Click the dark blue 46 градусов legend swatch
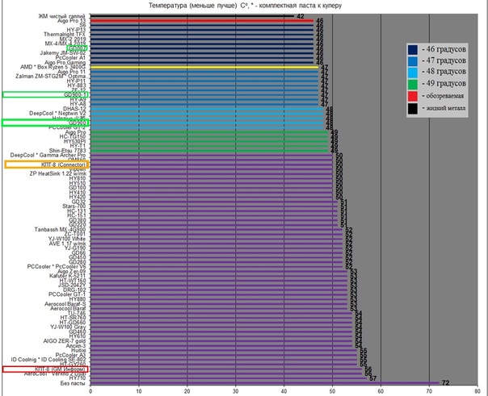Image resolution: width=488 pixels, height=396 pixels. coord(413,50)
